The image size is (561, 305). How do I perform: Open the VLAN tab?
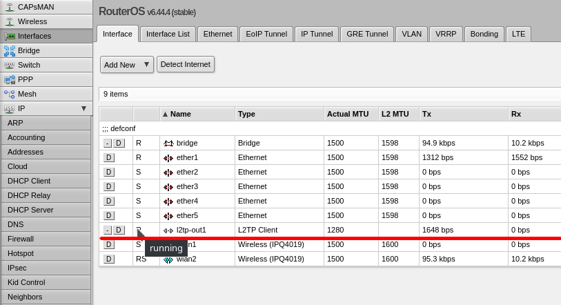coord(411,34)
